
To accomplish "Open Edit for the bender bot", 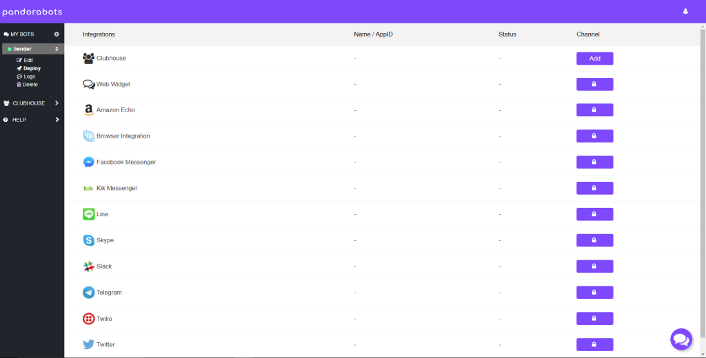I will point(28,61).
